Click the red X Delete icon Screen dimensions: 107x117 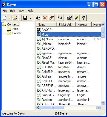45,18
